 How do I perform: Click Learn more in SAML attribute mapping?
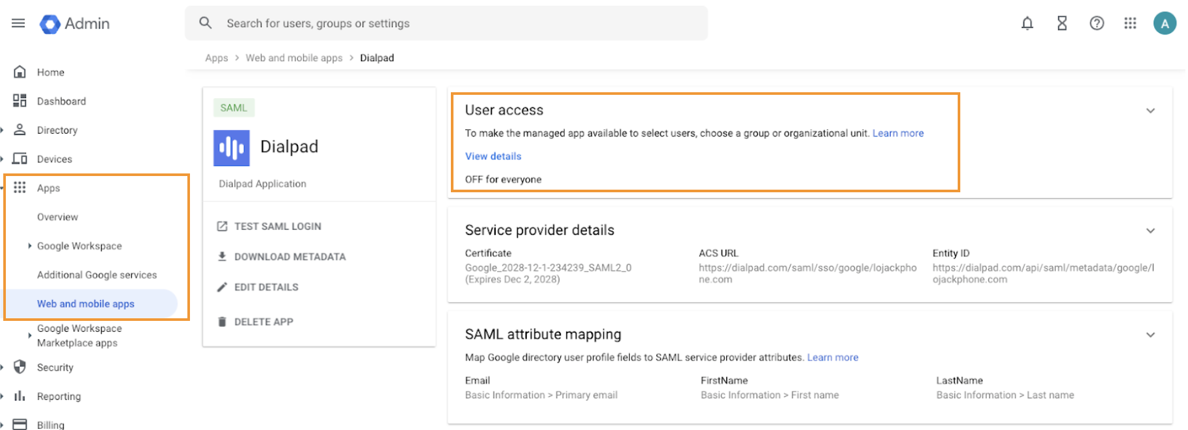pyautogui.click(x=833, y=357)
